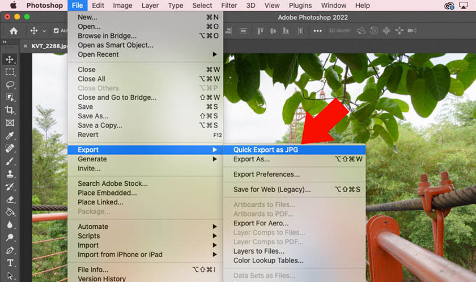Open Save for Web (Legacy)

pyautogui.click(x=272, y=190)
